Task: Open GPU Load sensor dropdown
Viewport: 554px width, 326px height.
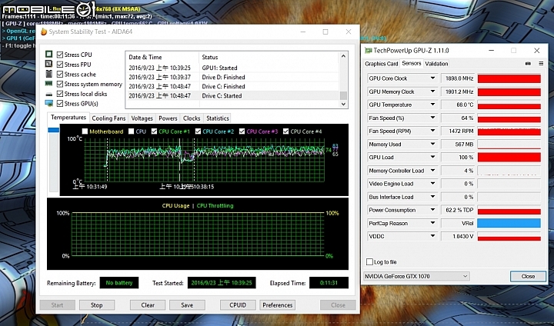Action: pos(432,157)
